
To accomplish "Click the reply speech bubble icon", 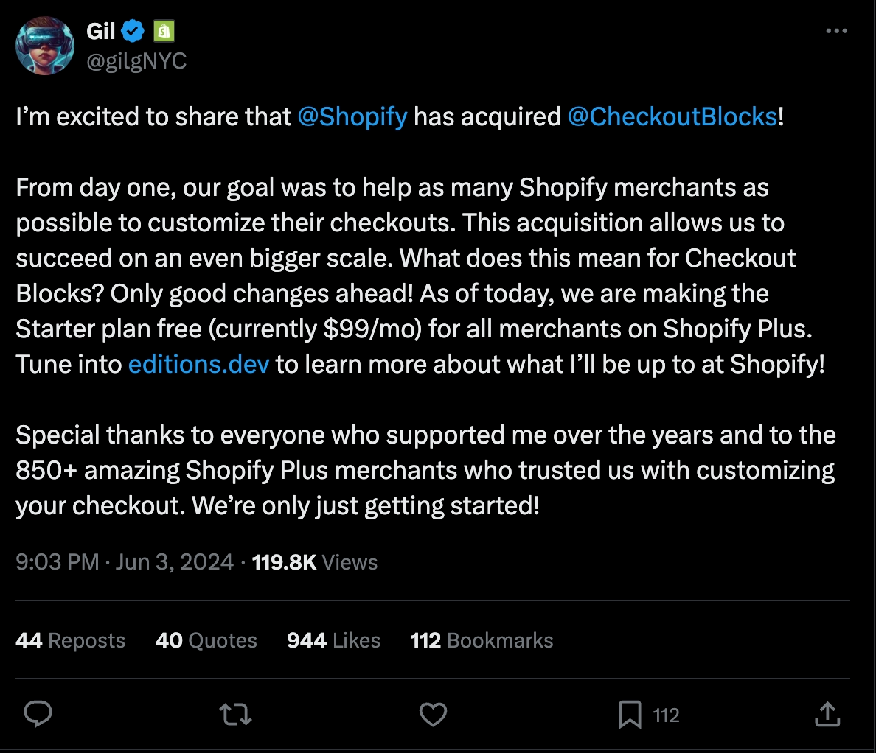I will [38, 714].
